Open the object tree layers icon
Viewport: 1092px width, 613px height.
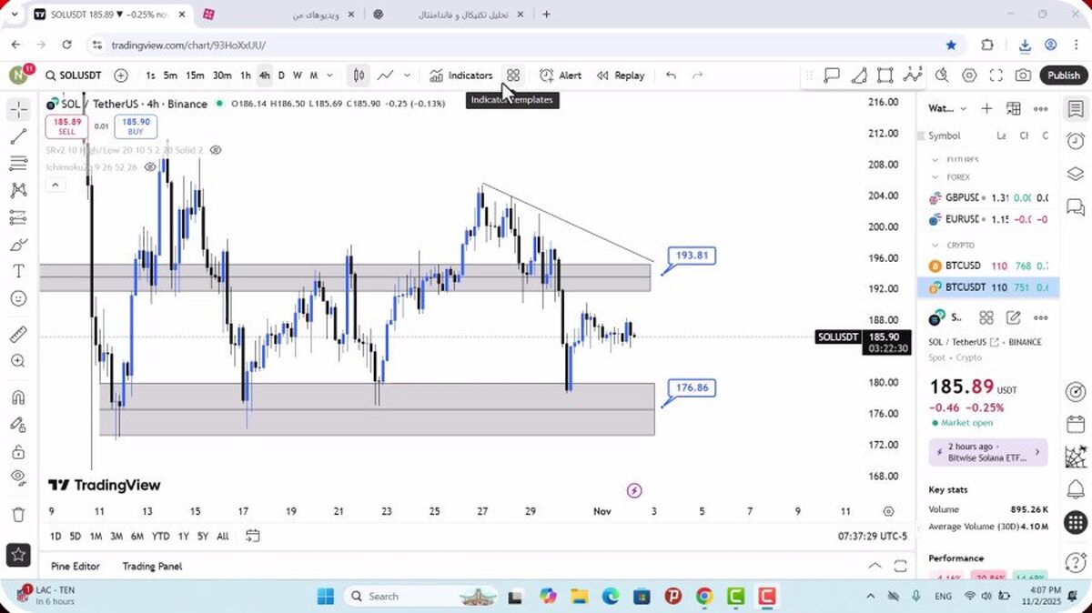coord(1076,175)
